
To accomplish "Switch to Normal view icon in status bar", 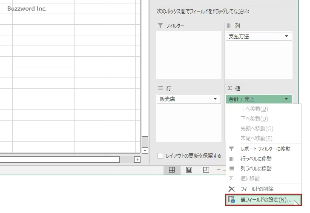I will pos(172,170).
